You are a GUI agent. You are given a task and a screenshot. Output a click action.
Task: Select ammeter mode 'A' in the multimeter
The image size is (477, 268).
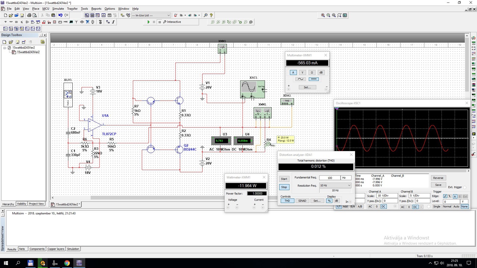[293, 73]
